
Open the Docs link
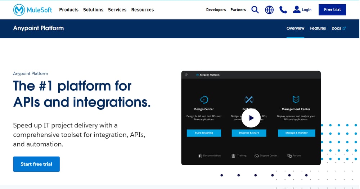[x=336, y=28]
